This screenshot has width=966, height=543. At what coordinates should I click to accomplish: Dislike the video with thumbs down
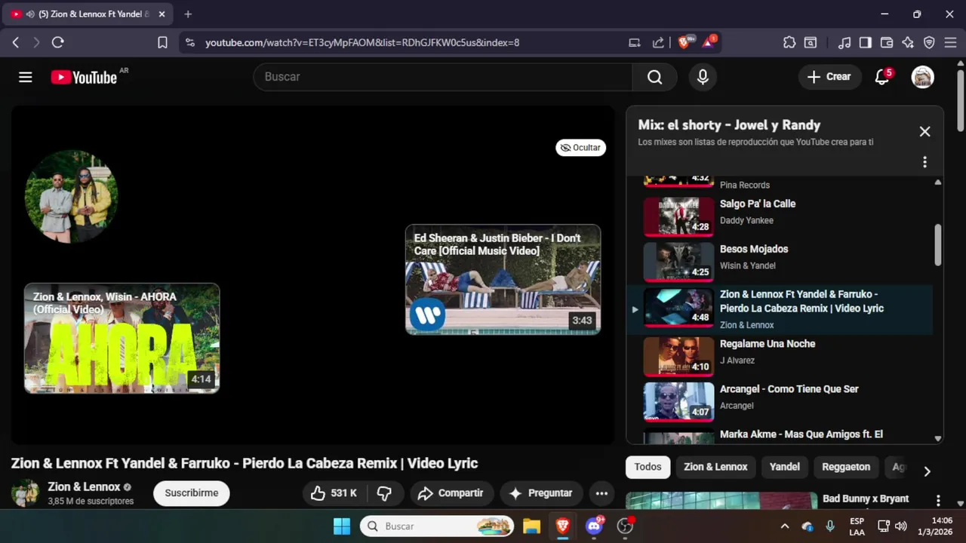point(385,493)
